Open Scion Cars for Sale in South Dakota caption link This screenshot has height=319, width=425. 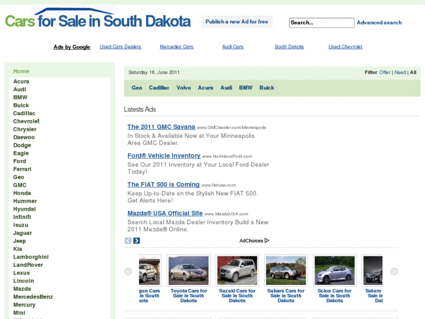click(x=334, y=296)
